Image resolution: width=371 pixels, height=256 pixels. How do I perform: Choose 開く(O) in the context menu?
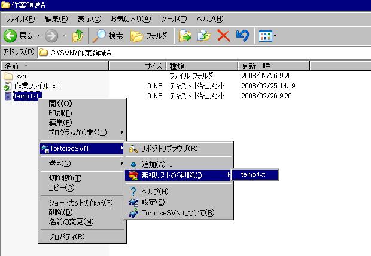pyautogui.click(x=82, y=104)
